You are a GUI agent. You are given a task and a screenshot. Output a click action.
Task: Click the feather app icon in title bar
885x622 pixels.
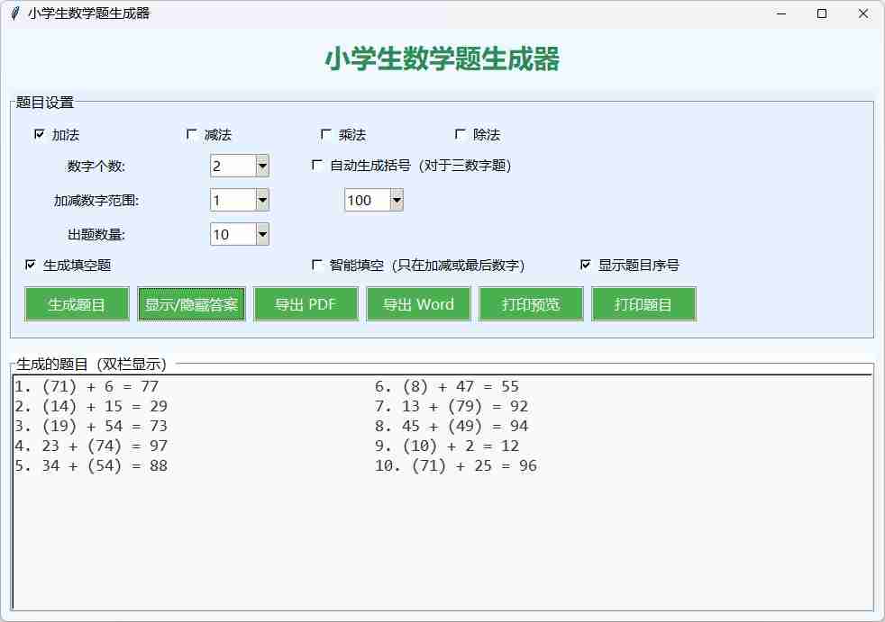(14, 14)
